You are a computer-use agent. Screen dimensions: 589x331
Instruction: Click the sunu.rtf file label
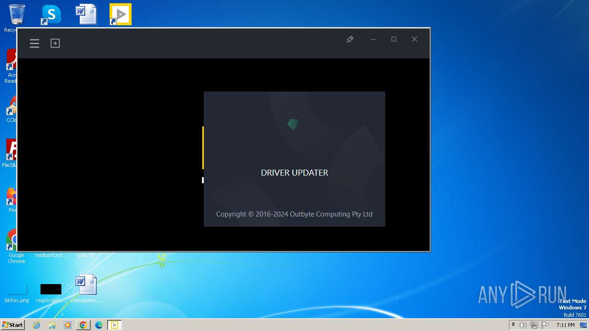click(86, 255)
